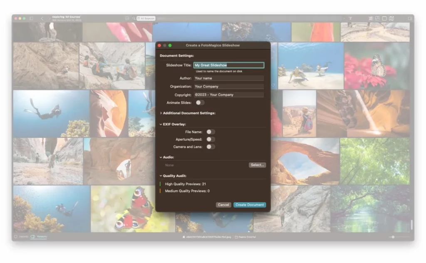Toggle the right inspector panel icon
Screen dimensions: 426x263
click(x=410, y=18)
